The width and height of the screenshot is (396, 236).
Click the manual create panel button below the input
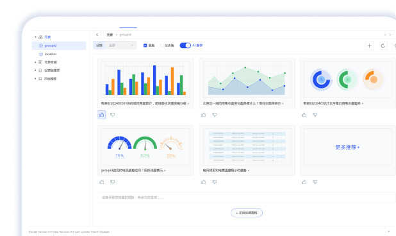pos(247,213)
